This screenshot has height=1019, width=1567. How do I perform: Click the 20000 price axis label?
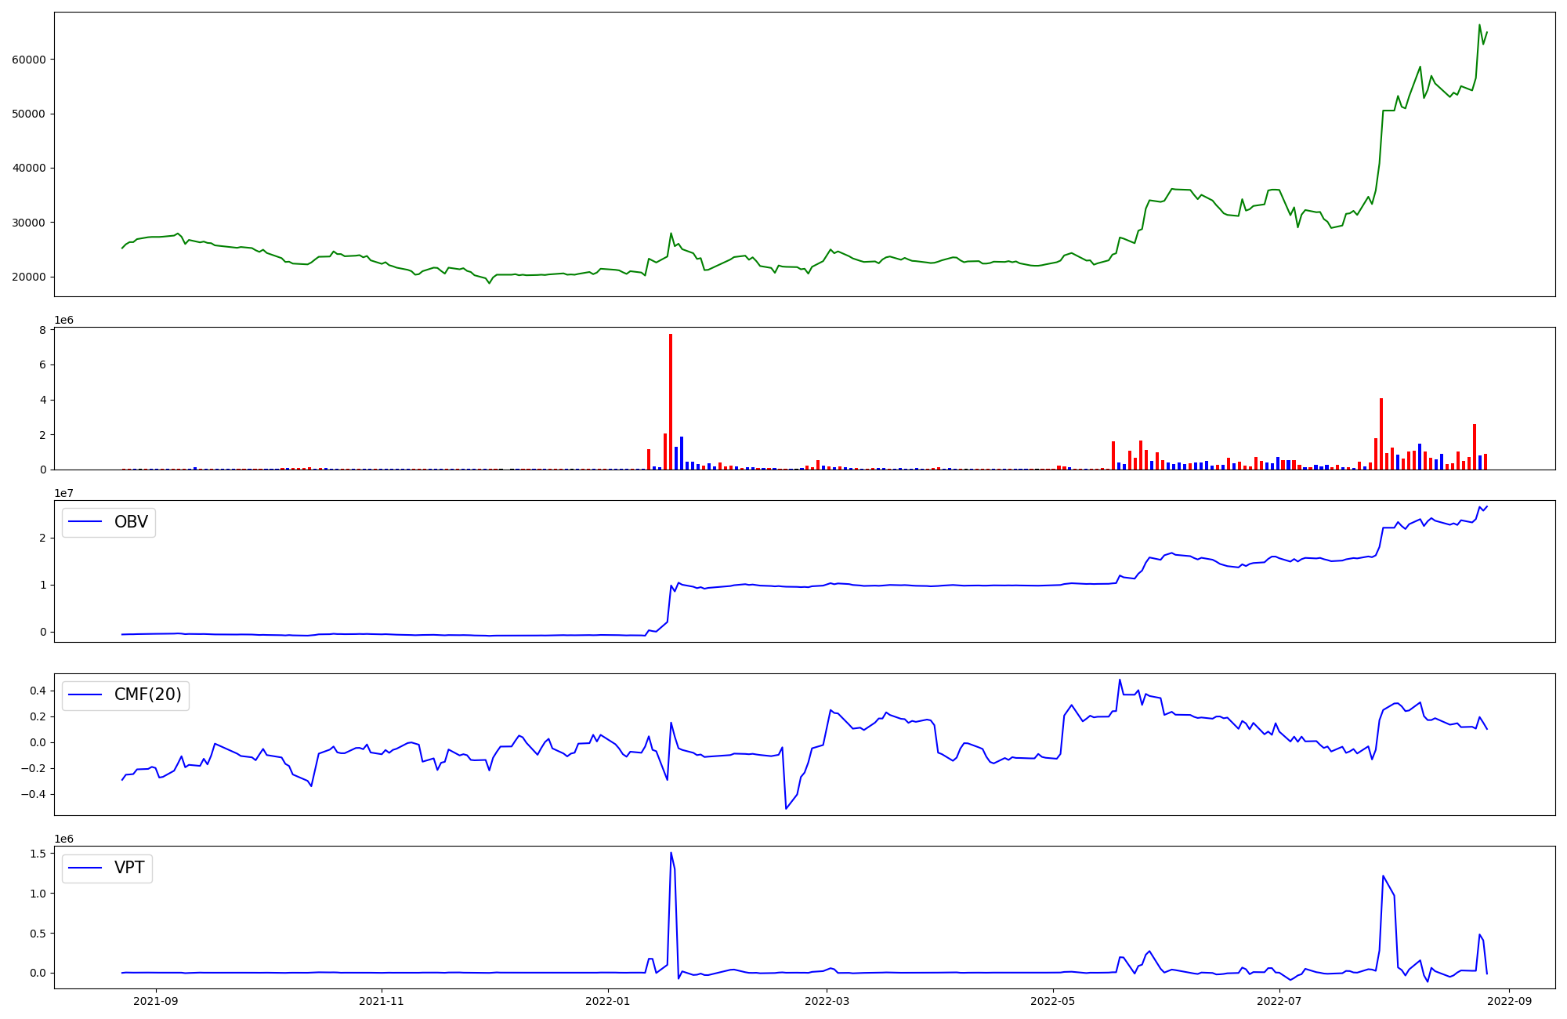click(x=29, y=277)
